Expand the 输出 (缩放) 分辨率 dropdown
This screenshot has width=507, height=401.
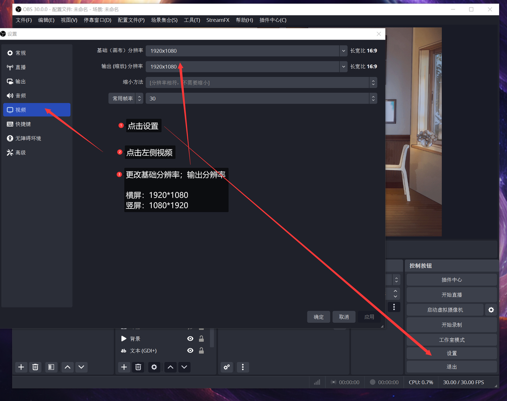coord(343,66)
